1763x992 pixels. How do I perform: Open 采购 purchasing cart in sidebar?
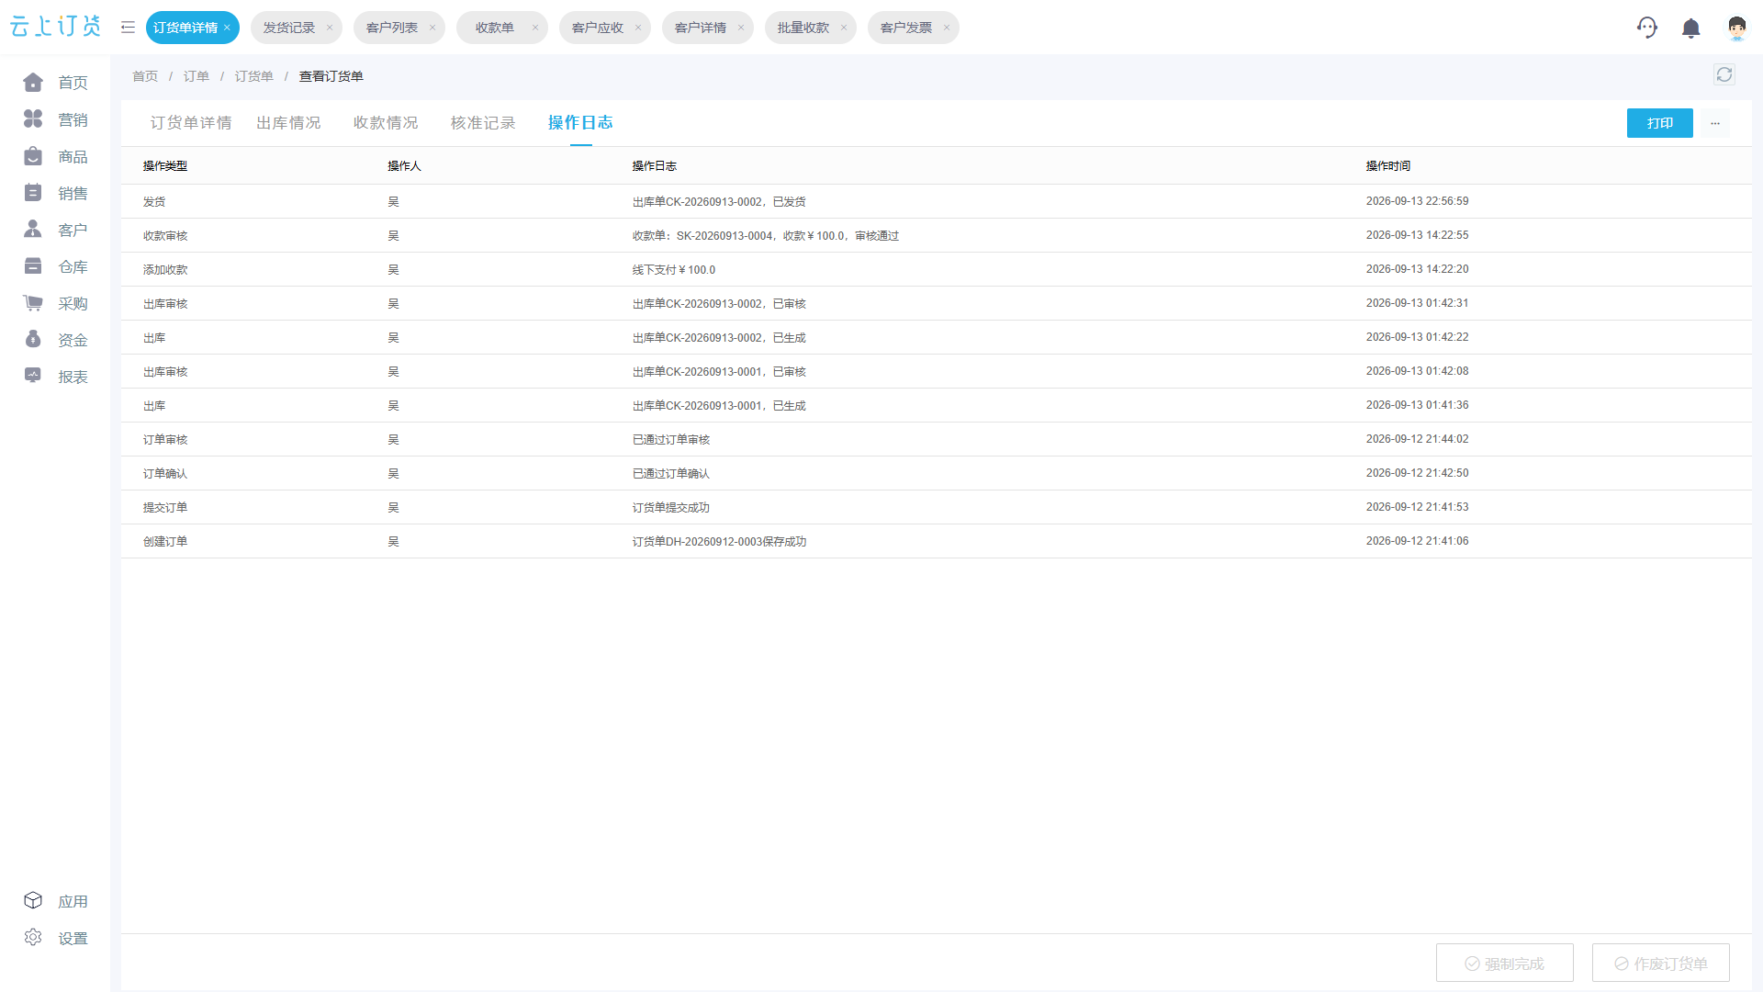[x=55, y=303]
